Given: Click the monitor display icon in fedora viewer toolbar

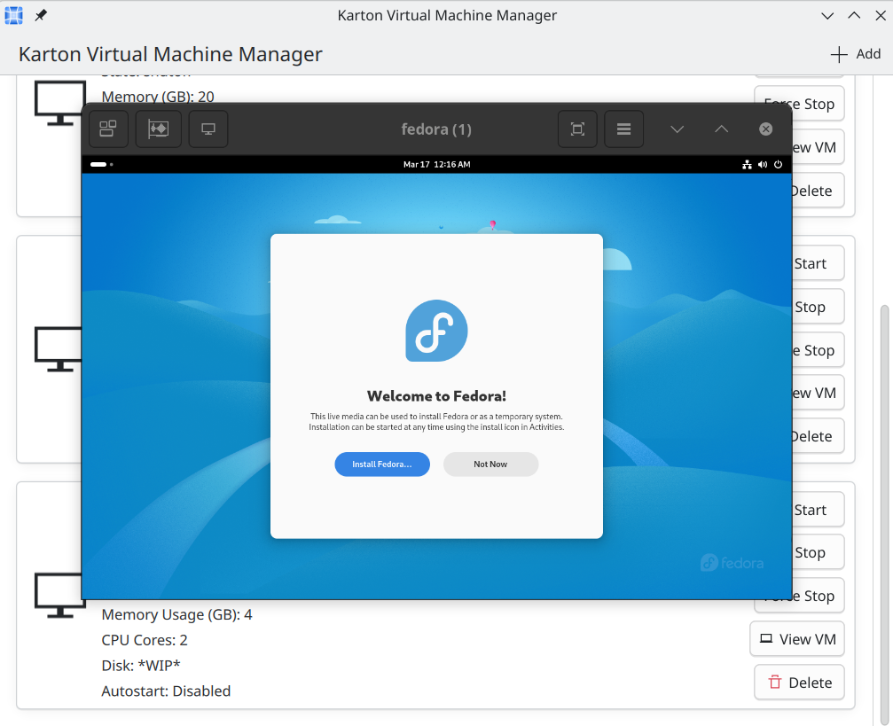Looking at the screenshot, I should 208,129.
